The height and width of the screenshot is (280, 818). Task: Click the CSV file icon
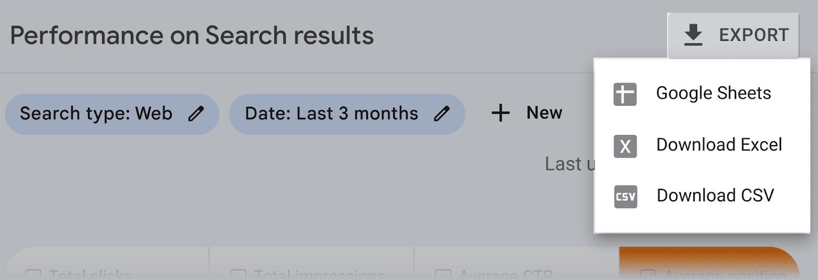(x=625, y=197)
